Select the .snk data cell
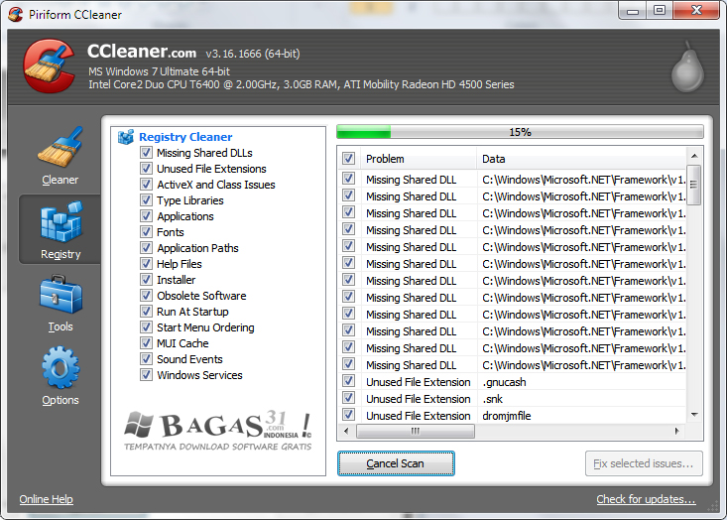The image size is (727, 520). pos(581,399)
